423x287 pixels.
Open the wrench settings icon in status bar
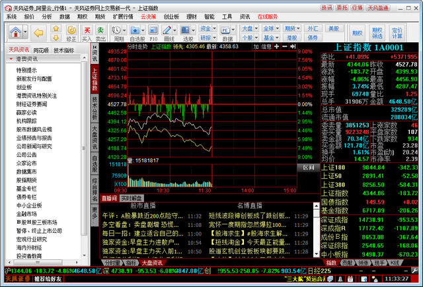415,271
